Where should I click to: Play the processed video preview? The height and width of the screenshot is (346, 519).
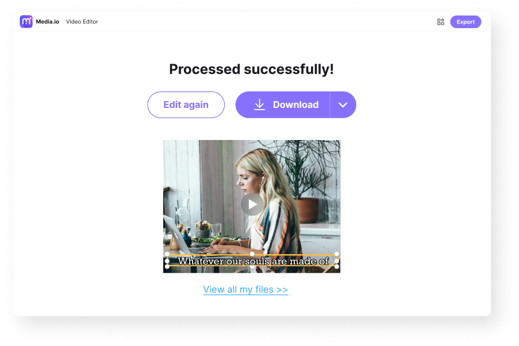[x=252, y=205]
